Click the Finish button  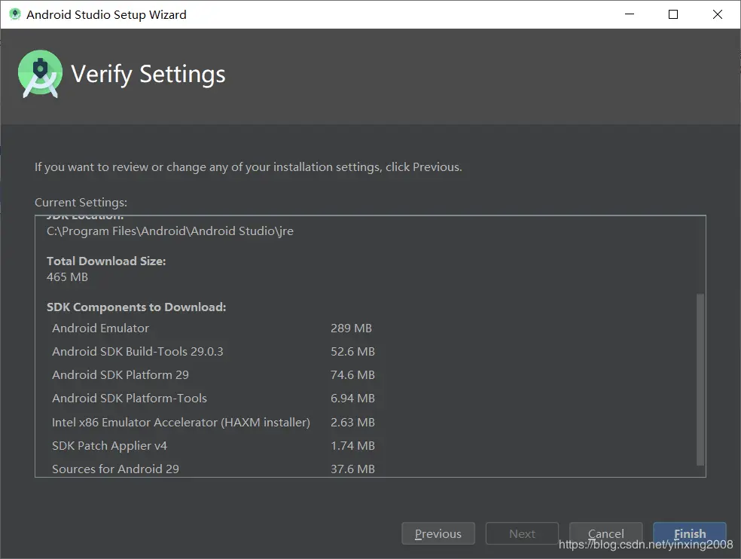point(690,533)
